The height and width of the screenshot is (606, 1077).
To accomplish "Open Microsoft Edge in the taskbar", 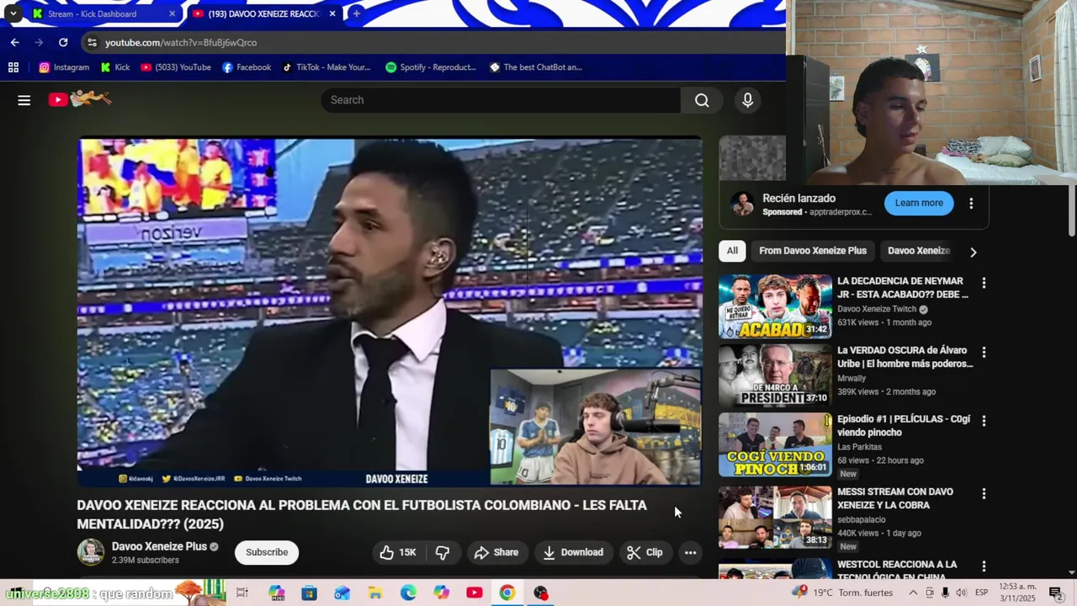I will pos(408,593).
